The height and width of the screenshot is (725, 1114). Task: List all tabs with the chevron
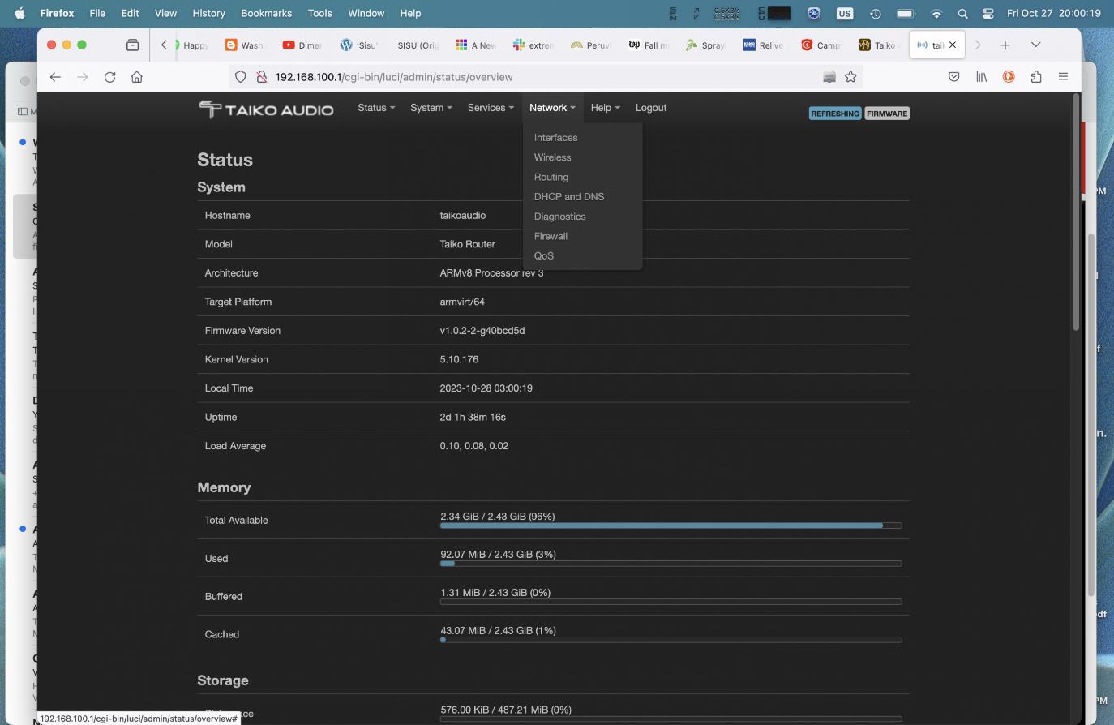click(1035, 45)
